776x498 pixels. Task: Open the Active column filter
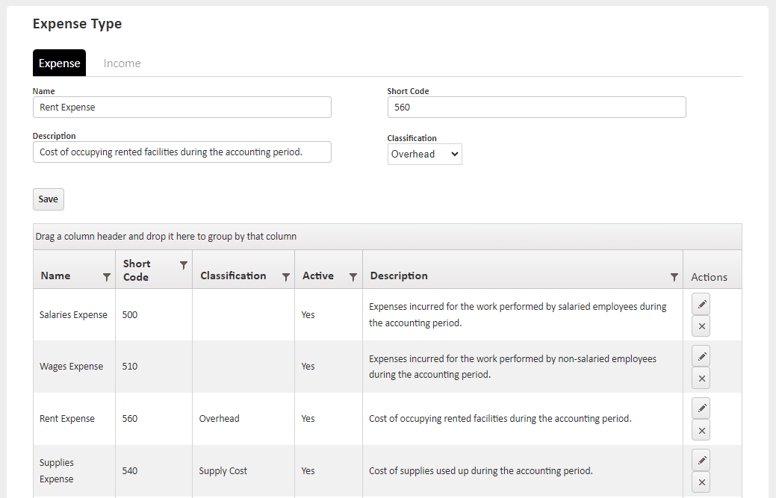click(x=353, y=277)
